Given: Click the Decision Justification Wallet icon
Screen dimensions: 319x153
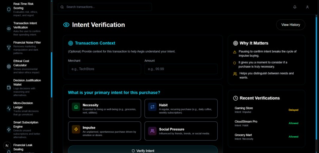Looking at the screenshot, I should (x=9, y=88).
